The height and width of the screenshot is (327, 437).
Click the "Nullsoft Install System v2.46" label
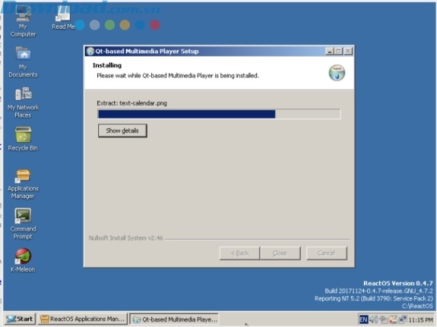tap(126, 238)
